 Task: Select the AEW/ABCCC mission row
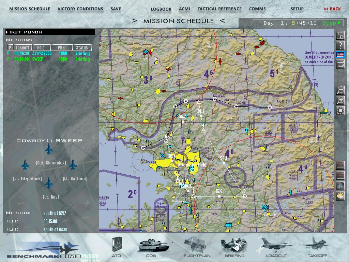tap(49, 54)
